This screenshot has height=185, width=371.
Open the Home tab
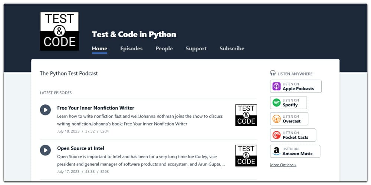coord(99,48)
